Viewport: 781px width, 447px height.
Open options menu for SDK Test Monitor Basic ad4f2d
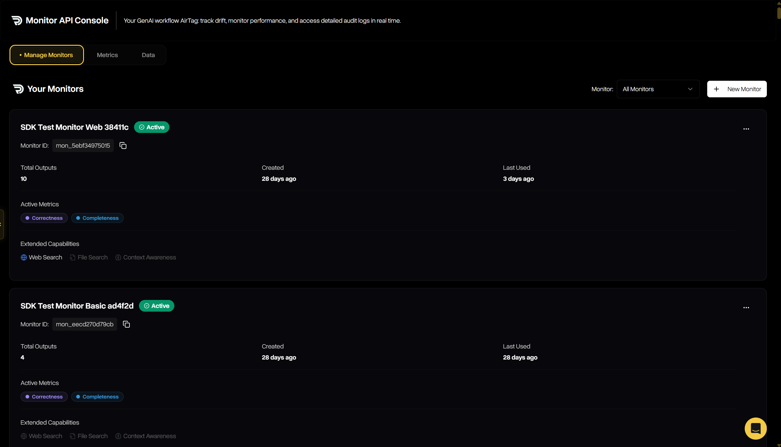click(747, 307)
